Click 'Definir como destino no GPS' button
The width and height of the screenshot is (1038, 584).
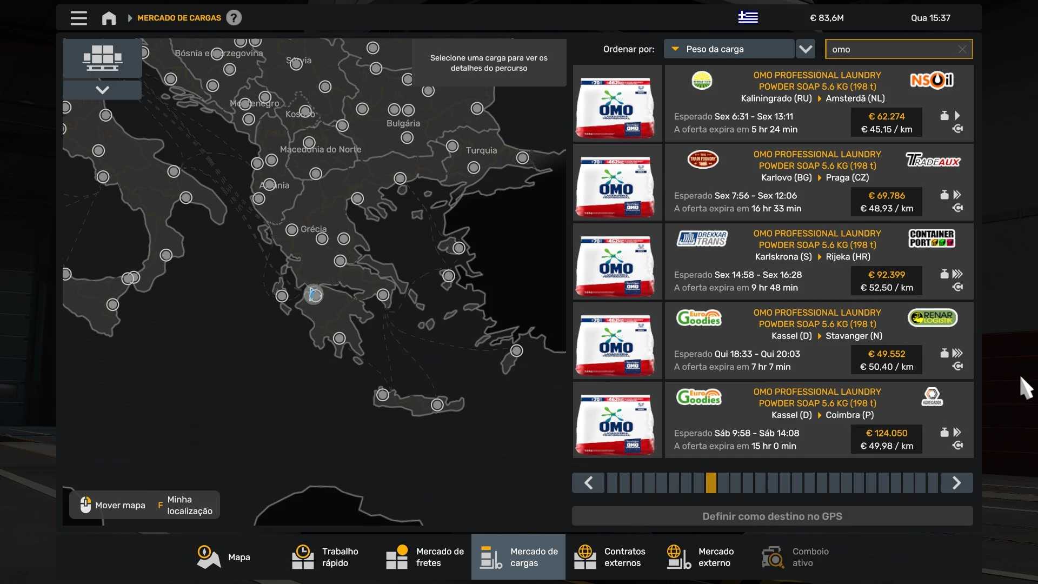coord(772,516)
